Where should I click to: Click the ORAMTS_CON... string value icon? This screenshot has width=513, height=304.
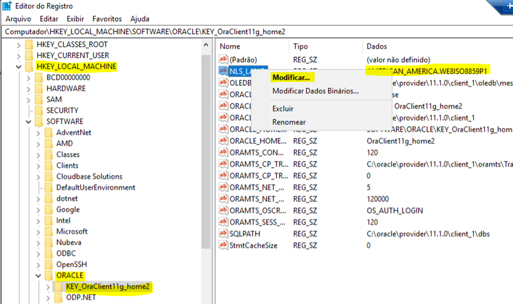tap(223, 152)
